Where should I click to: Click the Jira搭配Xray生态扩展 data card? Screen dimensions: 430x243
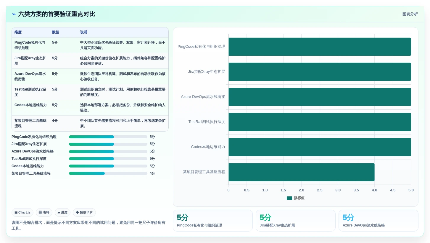tap(296, 221)
